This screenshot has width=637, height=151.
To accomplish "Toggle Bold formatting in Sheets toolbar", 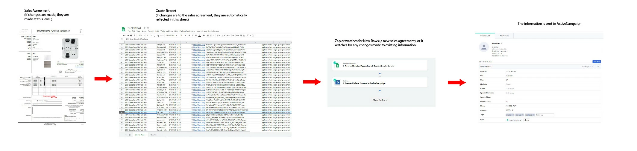I will pyautogui.click(x=189, y=36).
